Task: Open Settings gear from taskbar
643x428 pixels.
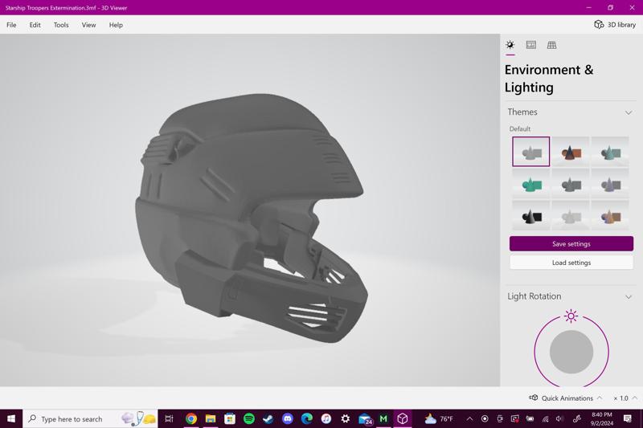Action: point(346,418)
